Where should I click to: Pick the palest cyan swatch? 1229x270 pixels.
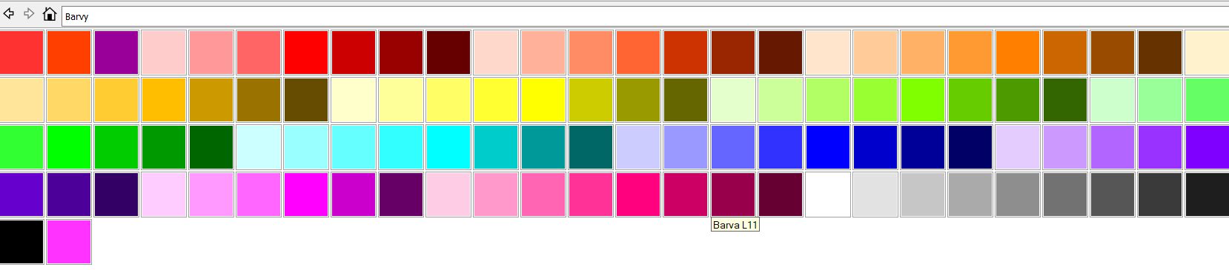click(x=259, y=147)
